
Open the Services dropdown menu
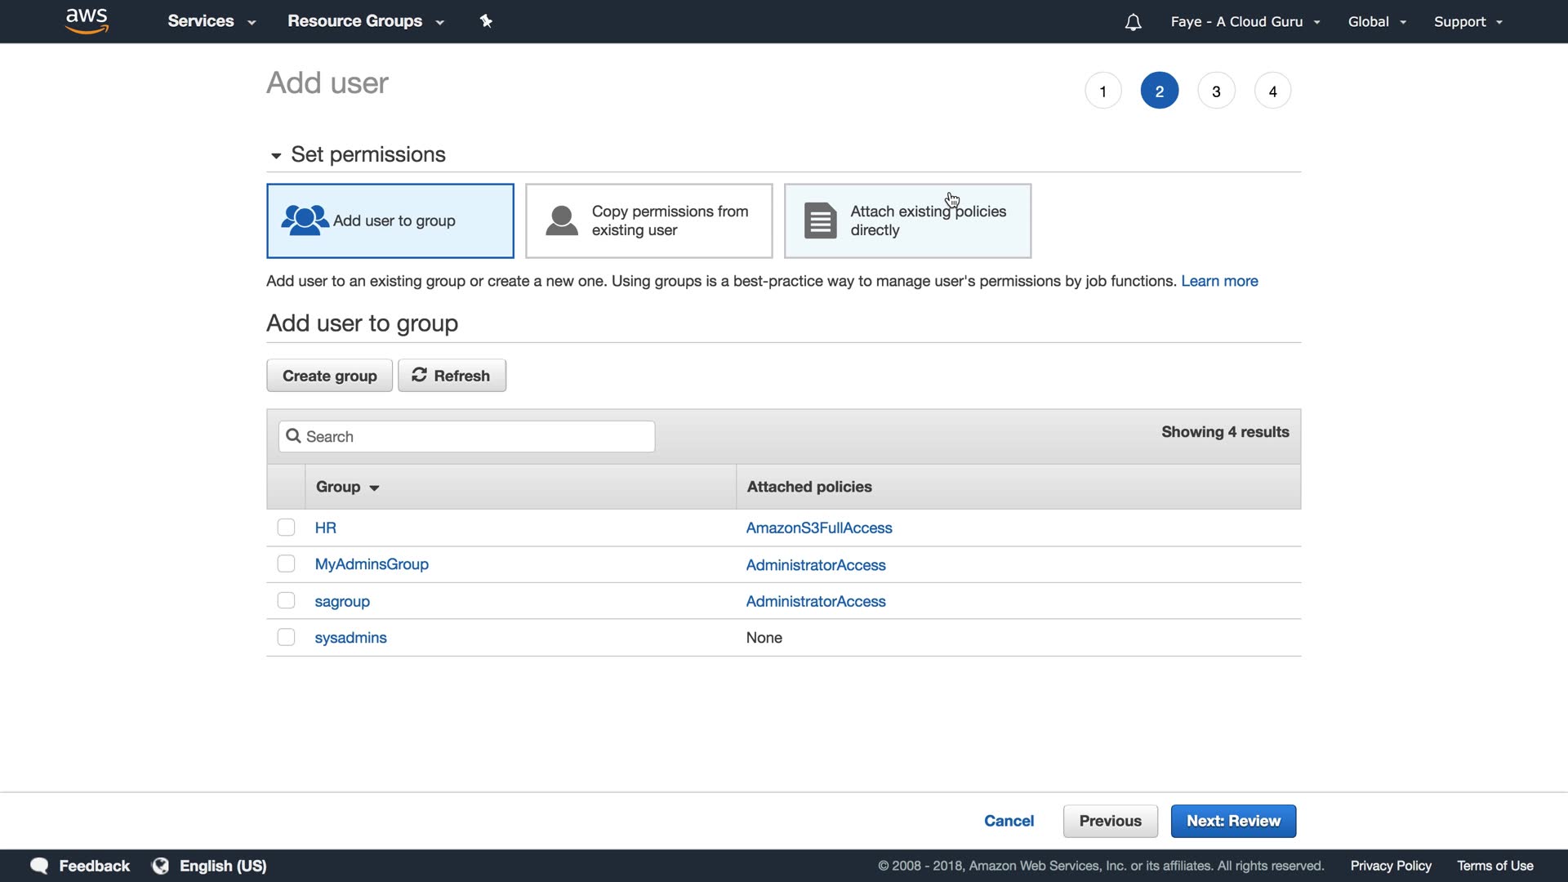(x=212, y=21)
